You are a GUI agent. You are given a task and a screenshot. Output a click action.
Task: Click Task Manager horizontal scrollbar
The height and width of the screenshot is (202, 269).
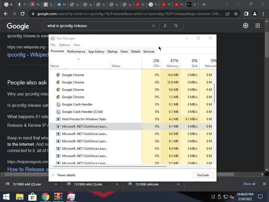110,166
